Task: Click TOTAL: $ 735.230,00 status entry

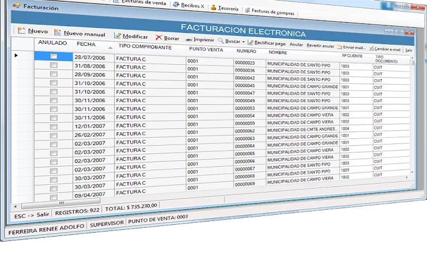Action: (131, 207)
